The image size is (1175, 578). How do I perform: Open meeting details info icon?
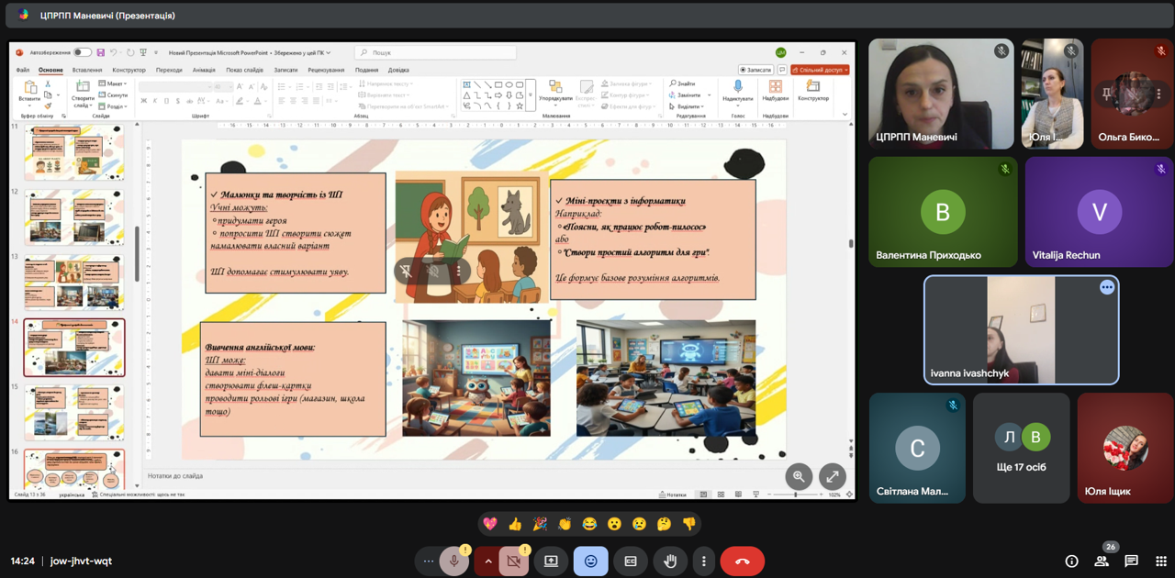pyautogui.click(x=1071, y=561)
